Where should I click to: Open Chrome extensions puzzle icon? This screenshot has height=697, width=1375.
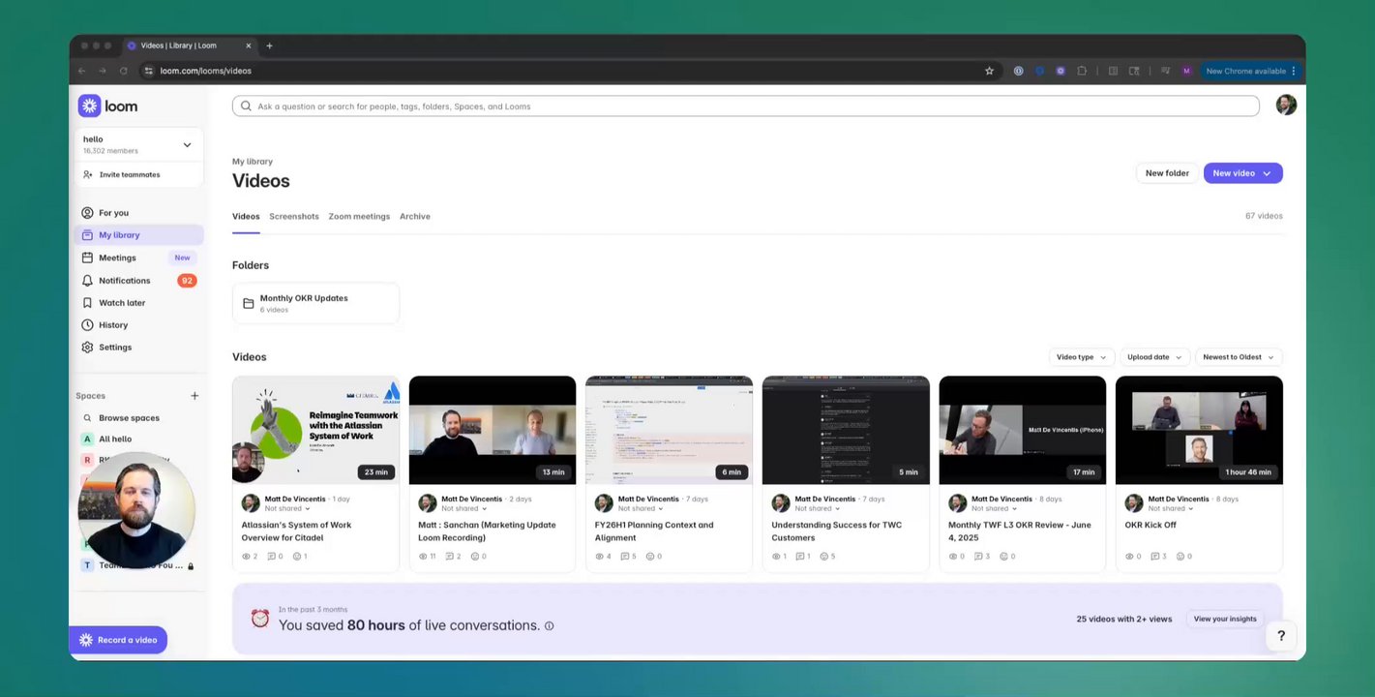[1082, 71]
